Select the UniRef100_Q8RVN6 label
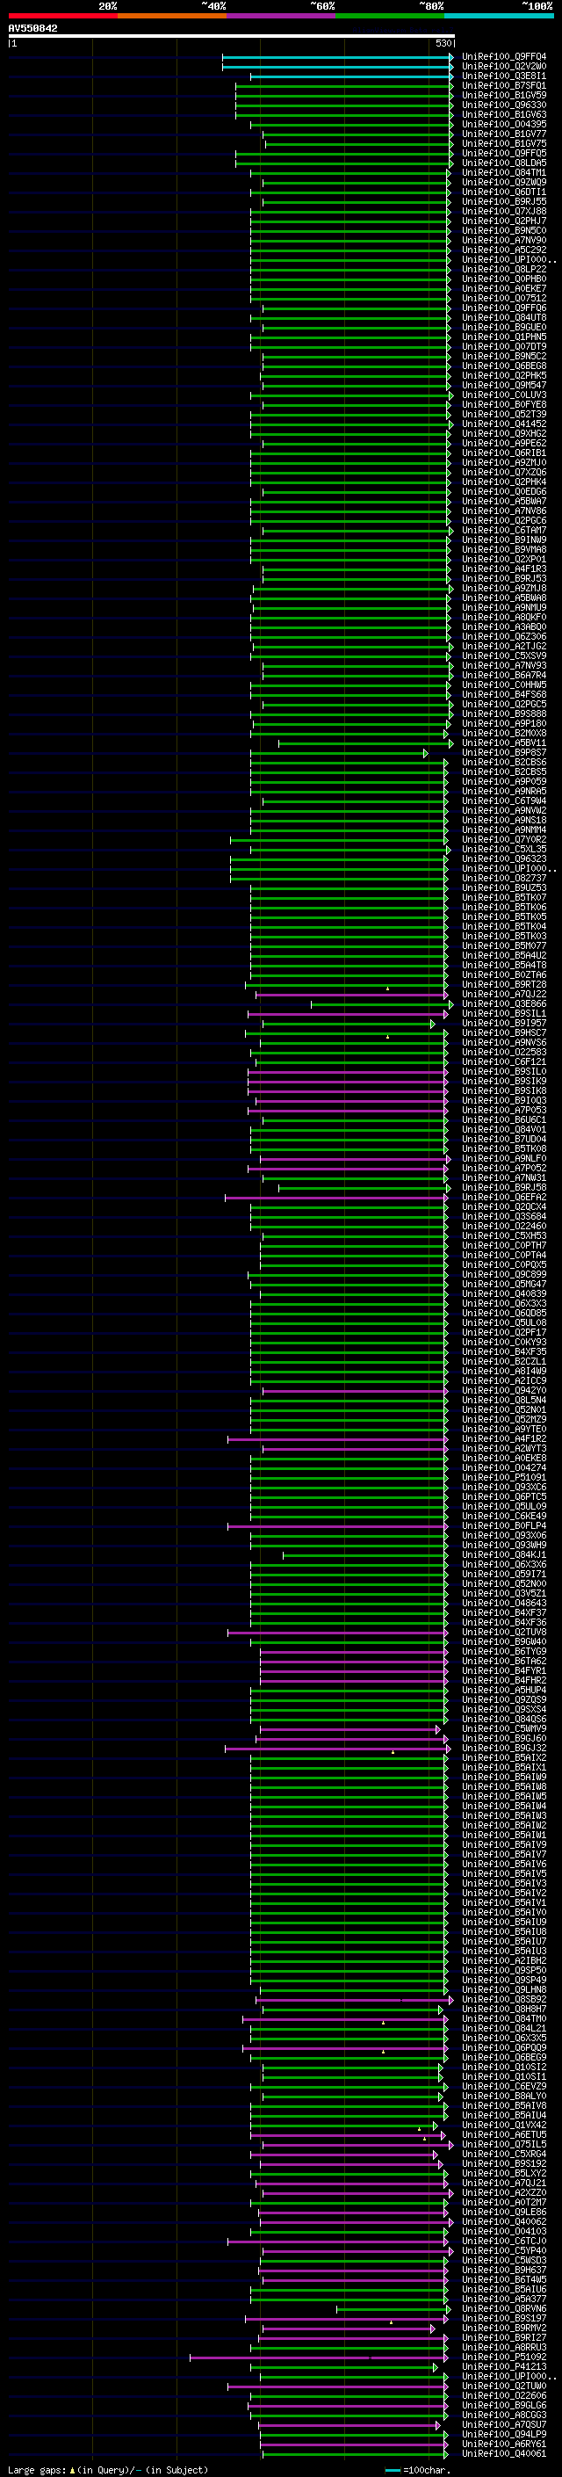 (503, 2308)
